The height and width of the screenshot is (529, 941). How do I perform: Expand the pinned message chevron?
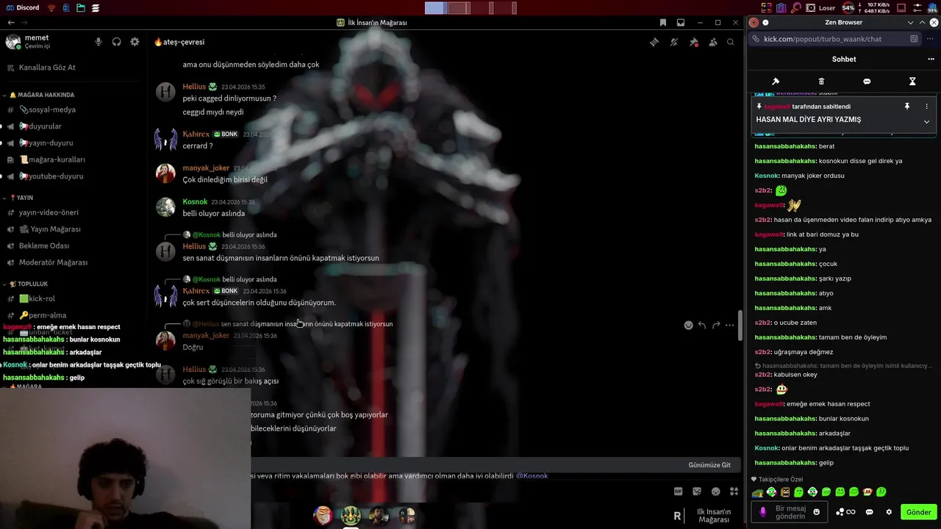[926, 121]
